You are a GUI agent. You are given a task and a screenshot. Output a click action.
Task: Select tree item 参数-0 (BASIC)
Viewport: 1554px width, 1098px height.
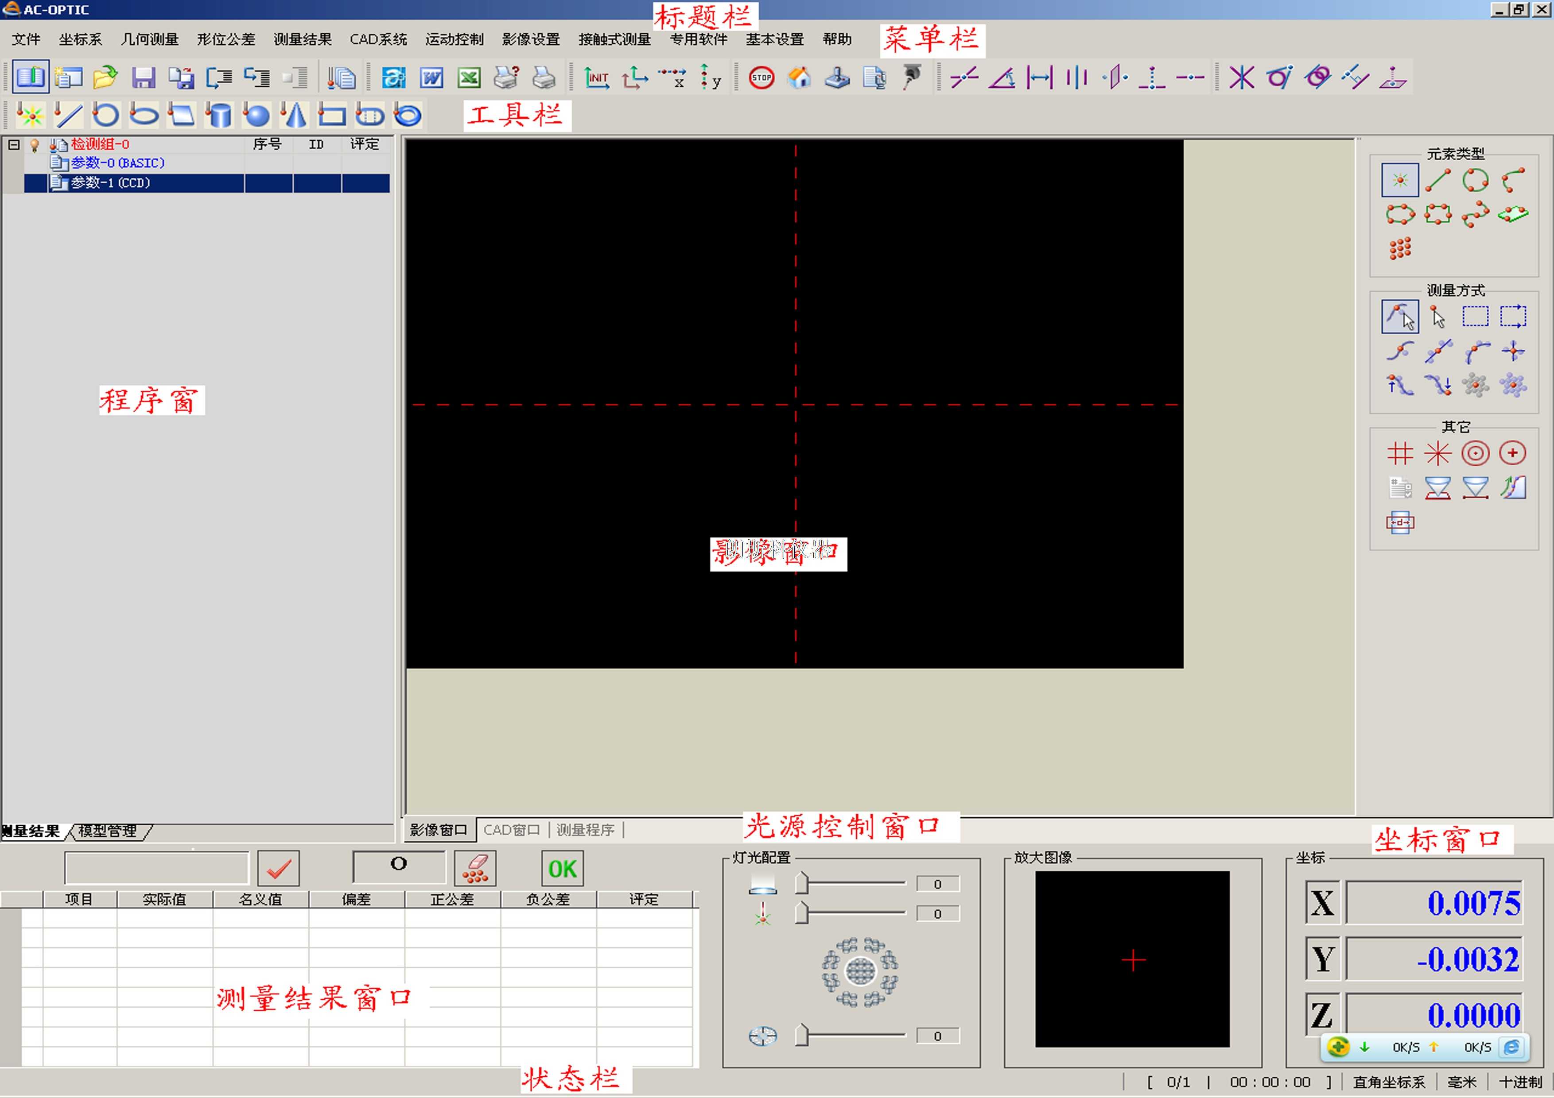coord(117,163)
